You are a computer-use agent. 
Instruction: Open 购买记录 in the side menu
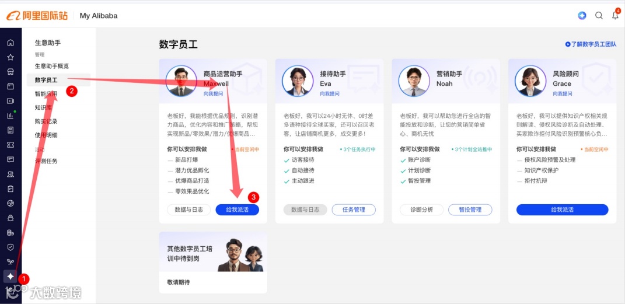click(x=46, y=121)
